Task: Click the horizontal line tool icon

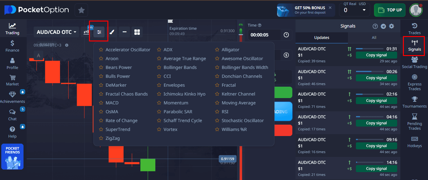Action: pyautogui.click(x=125, y=32)
